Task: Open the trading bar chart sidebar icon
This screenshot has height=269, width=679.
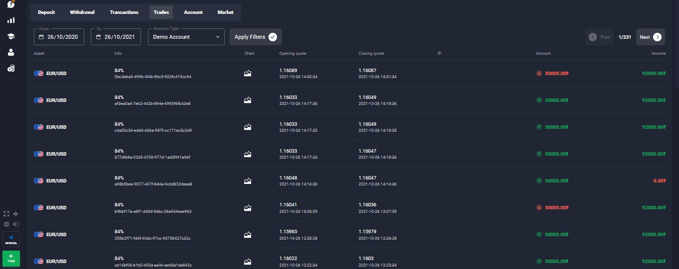Action: 11,20
